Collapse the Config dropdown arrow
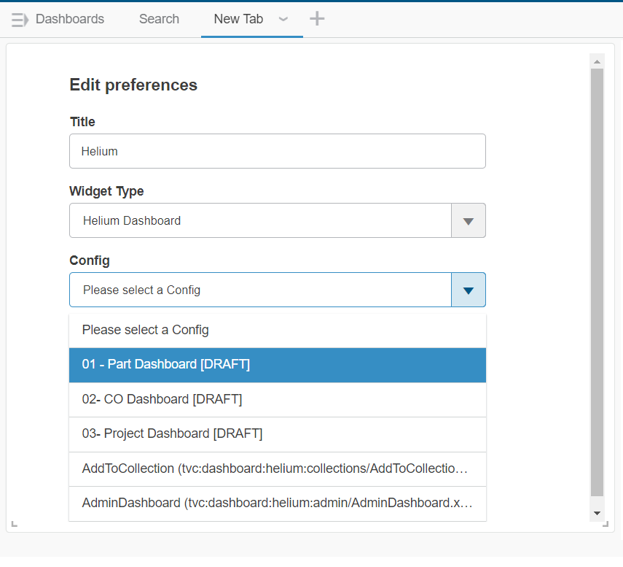 pos(469,290)
